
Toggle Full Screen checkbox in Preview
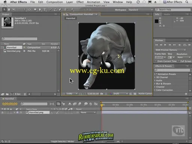pyautogui.click(x=178, y=61)
